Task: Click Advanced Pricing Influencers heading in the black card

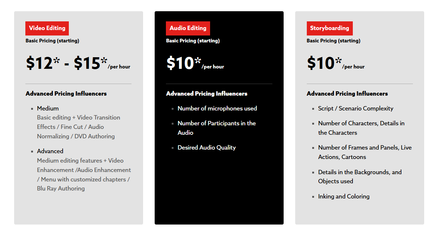Action: point(206,93)
